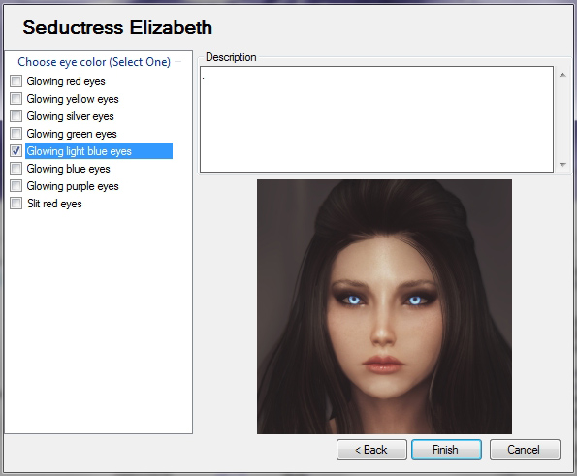Check the Slit red eyes checkbox

(x=16, y=203)
